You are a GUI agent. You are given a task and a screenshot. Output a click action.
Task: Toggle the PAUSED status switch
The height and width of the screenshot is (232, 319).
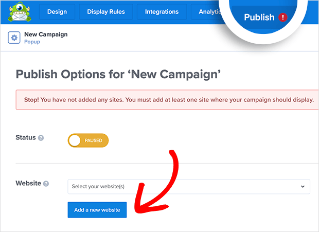click(x=88, y=140)
